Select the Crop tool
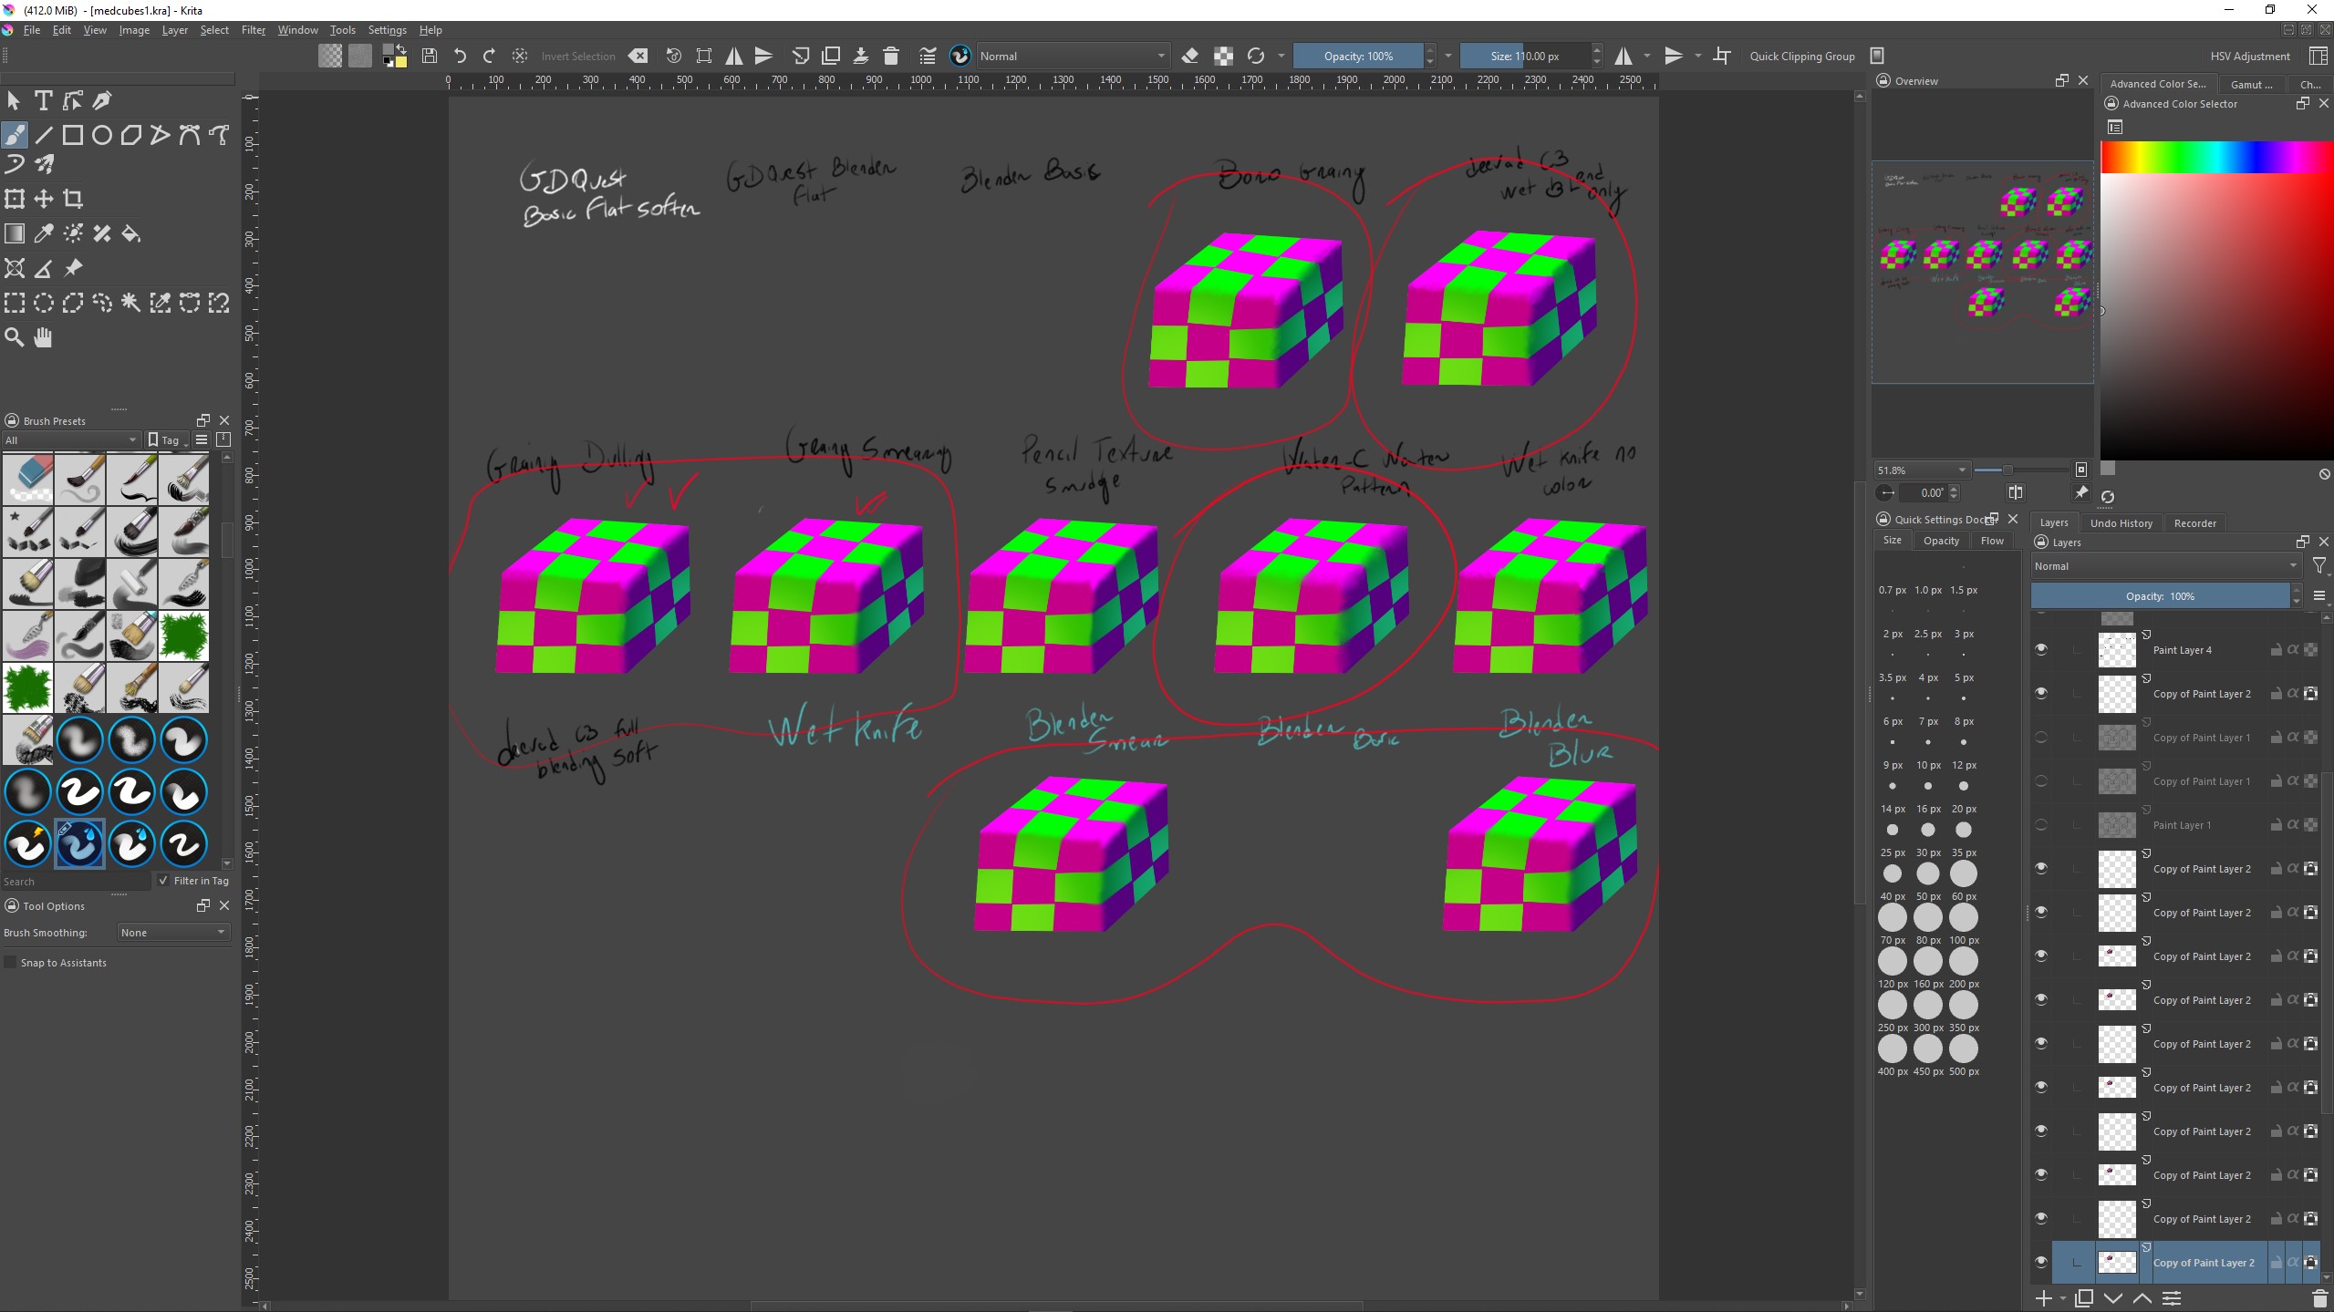 [x=73, y=199]
